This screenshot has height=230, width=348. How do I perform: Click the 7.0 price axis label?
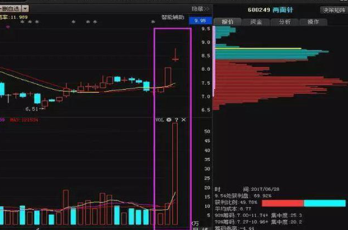point(206,97)
